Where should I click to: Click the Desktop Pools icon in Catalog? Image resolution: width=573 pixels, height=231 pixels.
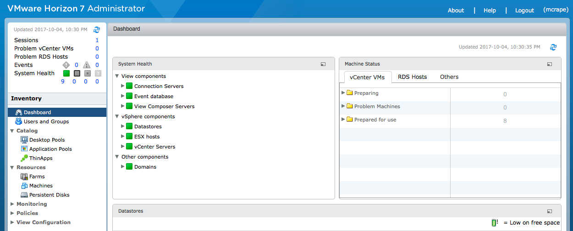pyautogui.click(x=24, y=140)
